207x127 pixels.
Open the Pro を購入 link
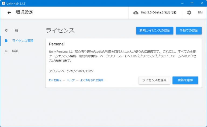(55, 80)
